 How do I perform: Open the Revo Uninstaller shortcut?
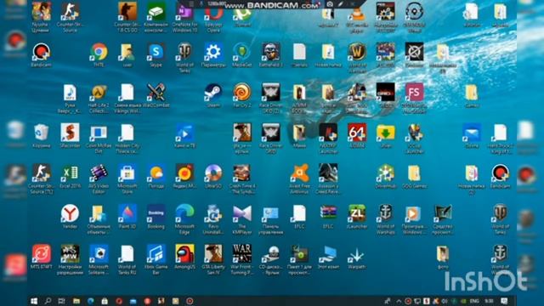coord(213,213)
